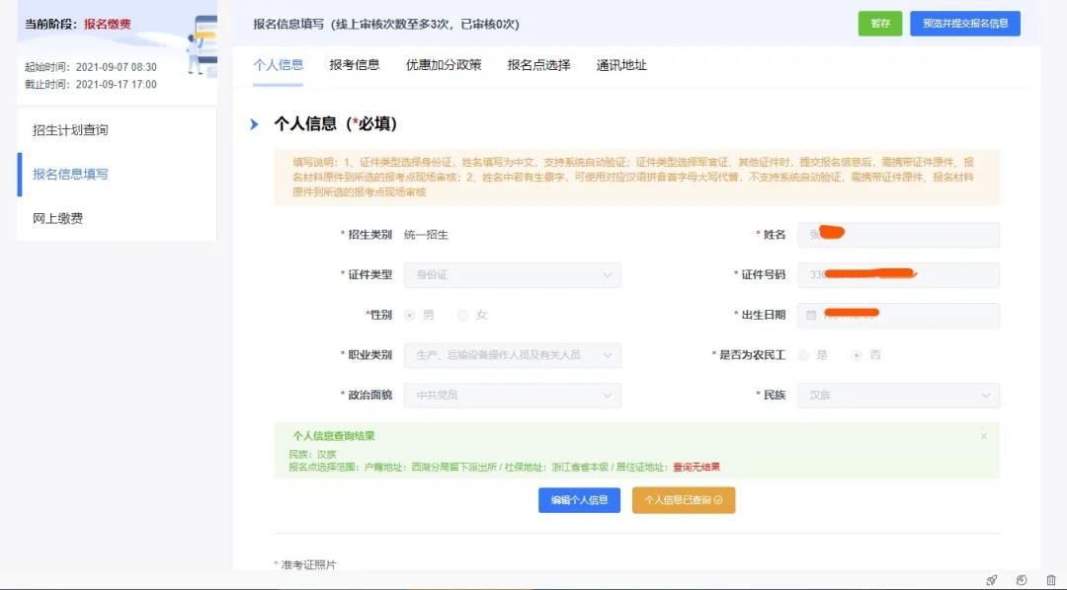1067x590 pixels.
Task: Click the rocket icon at bottom right
Action: point(993,582)
